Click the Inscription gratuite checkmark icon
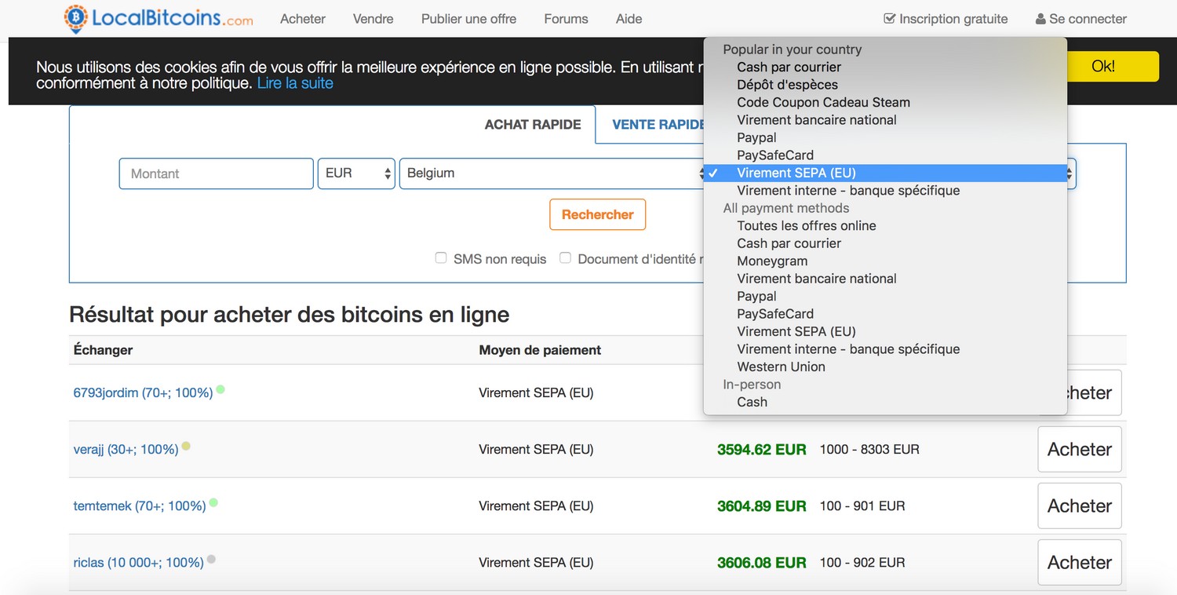This screenshot has height=595, width=1177. click(x=889, y=19)
